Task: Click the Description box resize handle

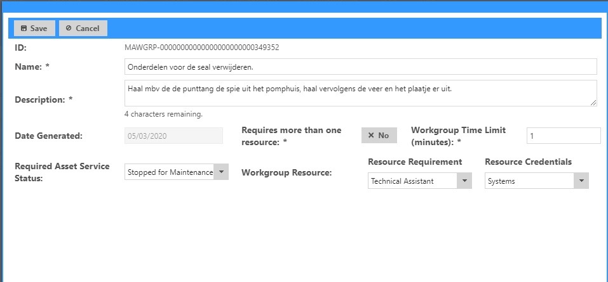Action: pyautogui.click(x=593, y=102)
